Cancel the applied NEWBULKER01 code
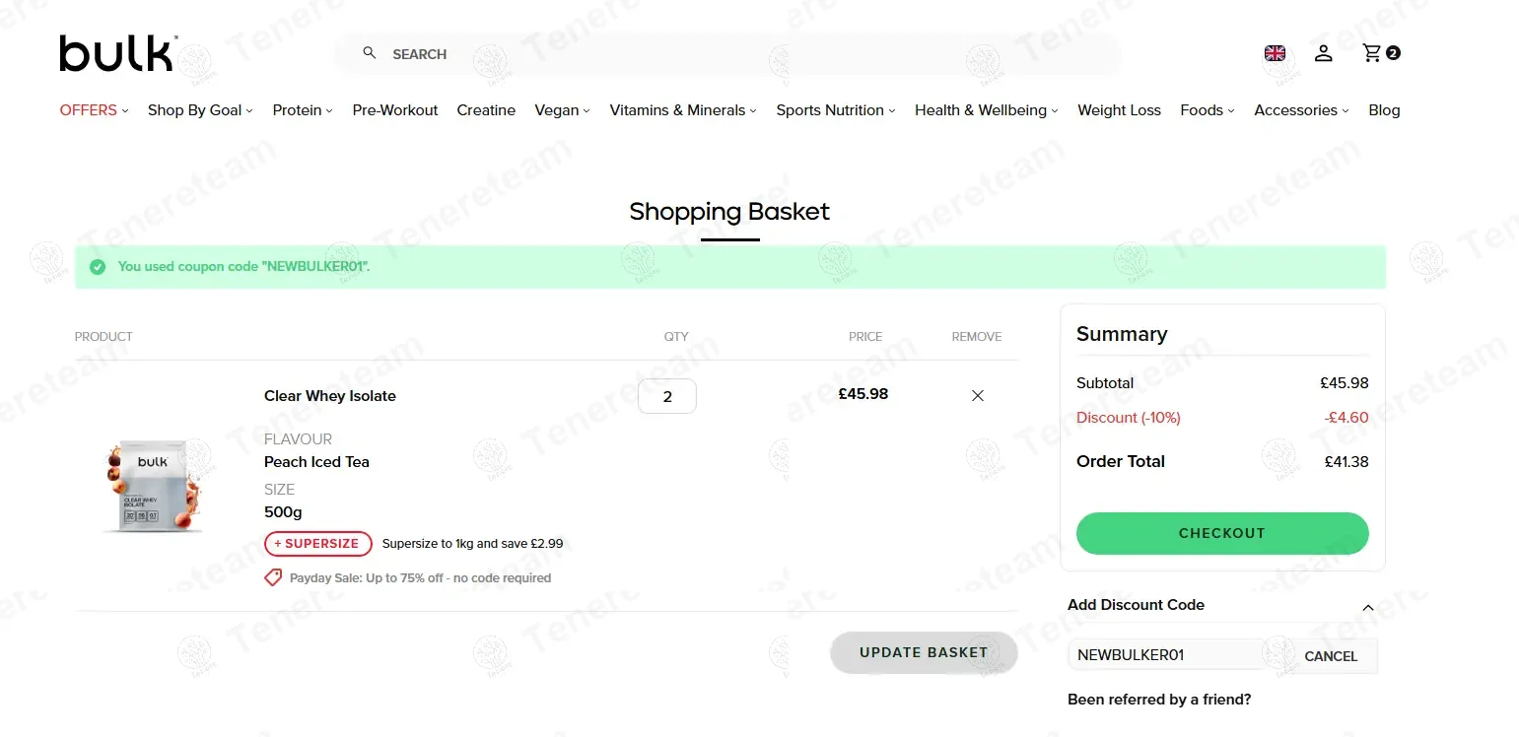 (x=1330, y=656)
